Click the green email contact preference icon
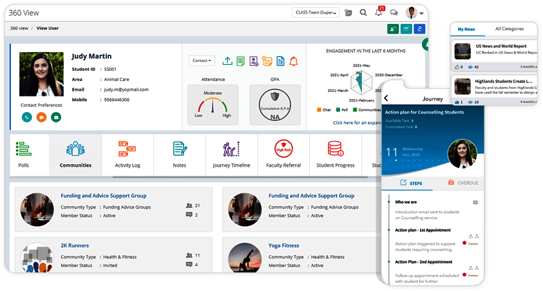 [56, 117]
